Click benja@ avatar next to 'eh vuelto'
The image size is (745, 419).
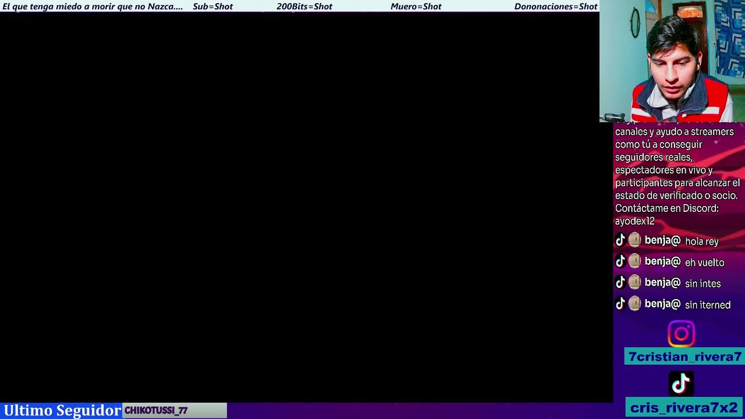[x=634, y=261]
